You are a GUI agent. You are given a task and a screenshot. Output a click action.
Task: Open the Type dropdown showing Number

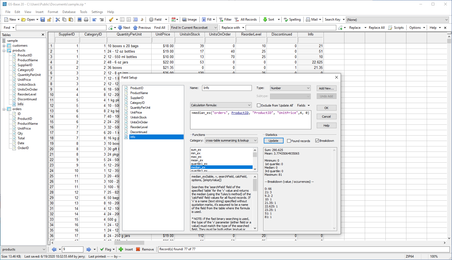(x=290, y=88)
